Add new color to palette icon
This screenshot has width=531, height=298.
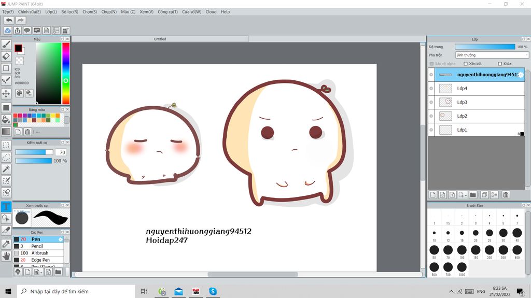(18, 132)
